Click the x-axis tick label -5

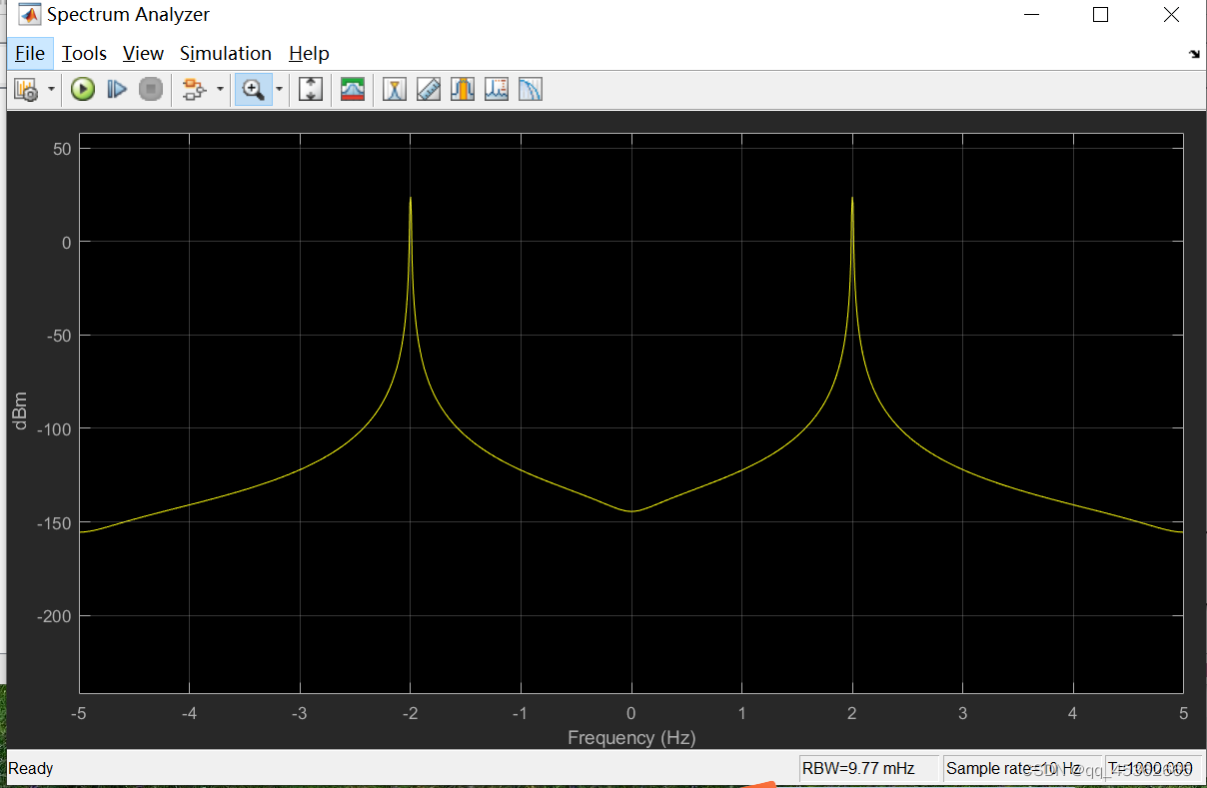point(79,713)
